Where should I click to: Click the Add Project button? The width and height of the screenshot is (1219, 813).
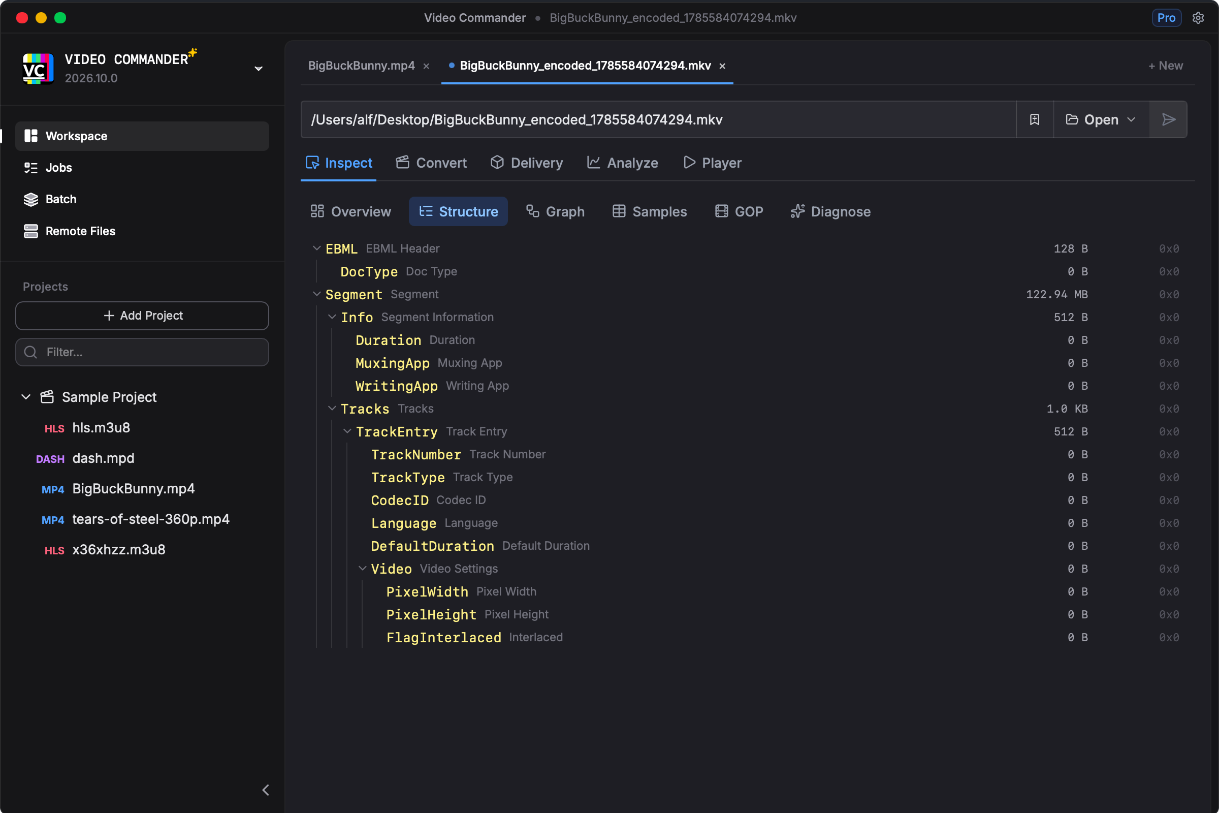(x=142, y=316)
